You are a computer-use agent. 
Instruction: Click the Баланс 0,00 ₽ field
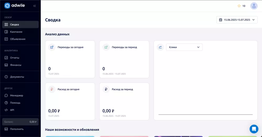pyautogui.click(x=20, y=122)
